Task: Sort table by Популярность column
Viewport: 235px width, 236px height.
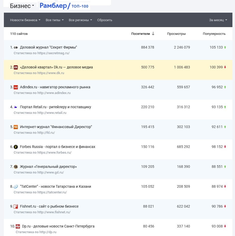Action: 214,34
